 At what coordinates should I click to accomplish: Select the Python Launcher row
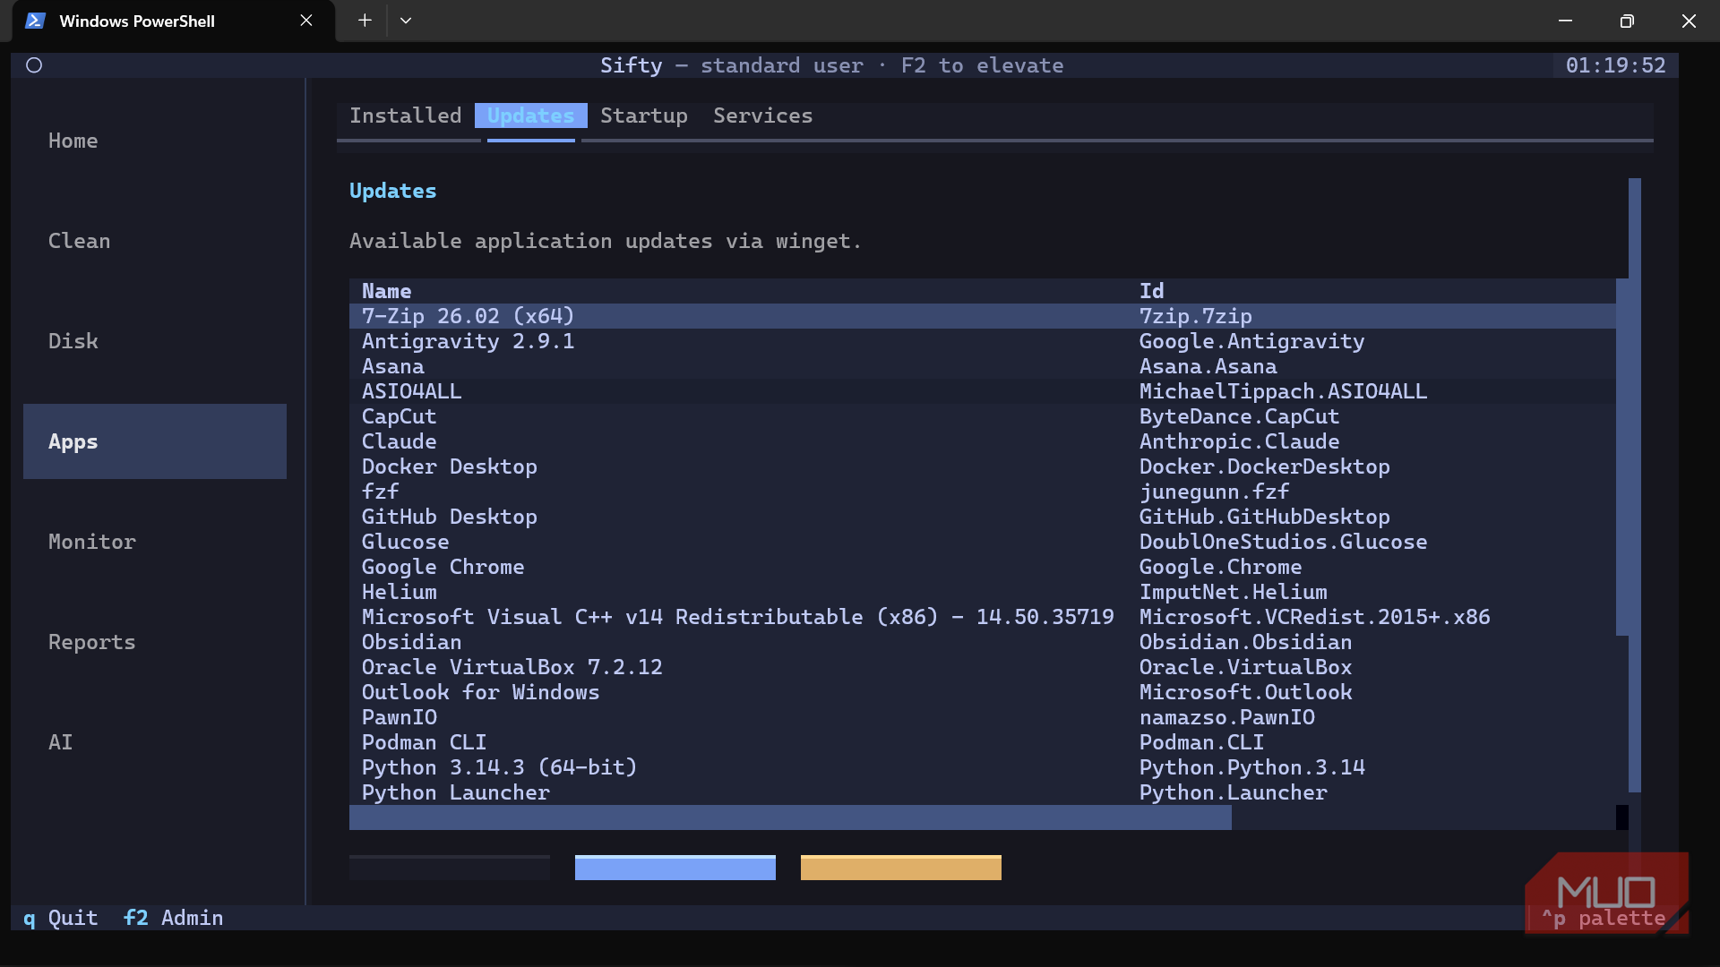(x=983, y=792)
